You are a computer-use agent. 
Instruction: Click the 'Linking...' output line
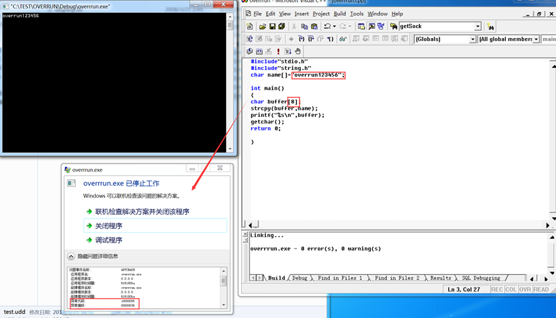pyautogui.click(x=267, y=235)
